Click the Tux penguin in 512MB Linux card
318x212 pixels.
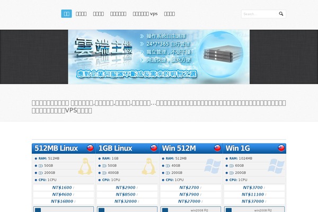tap(85, 166)
